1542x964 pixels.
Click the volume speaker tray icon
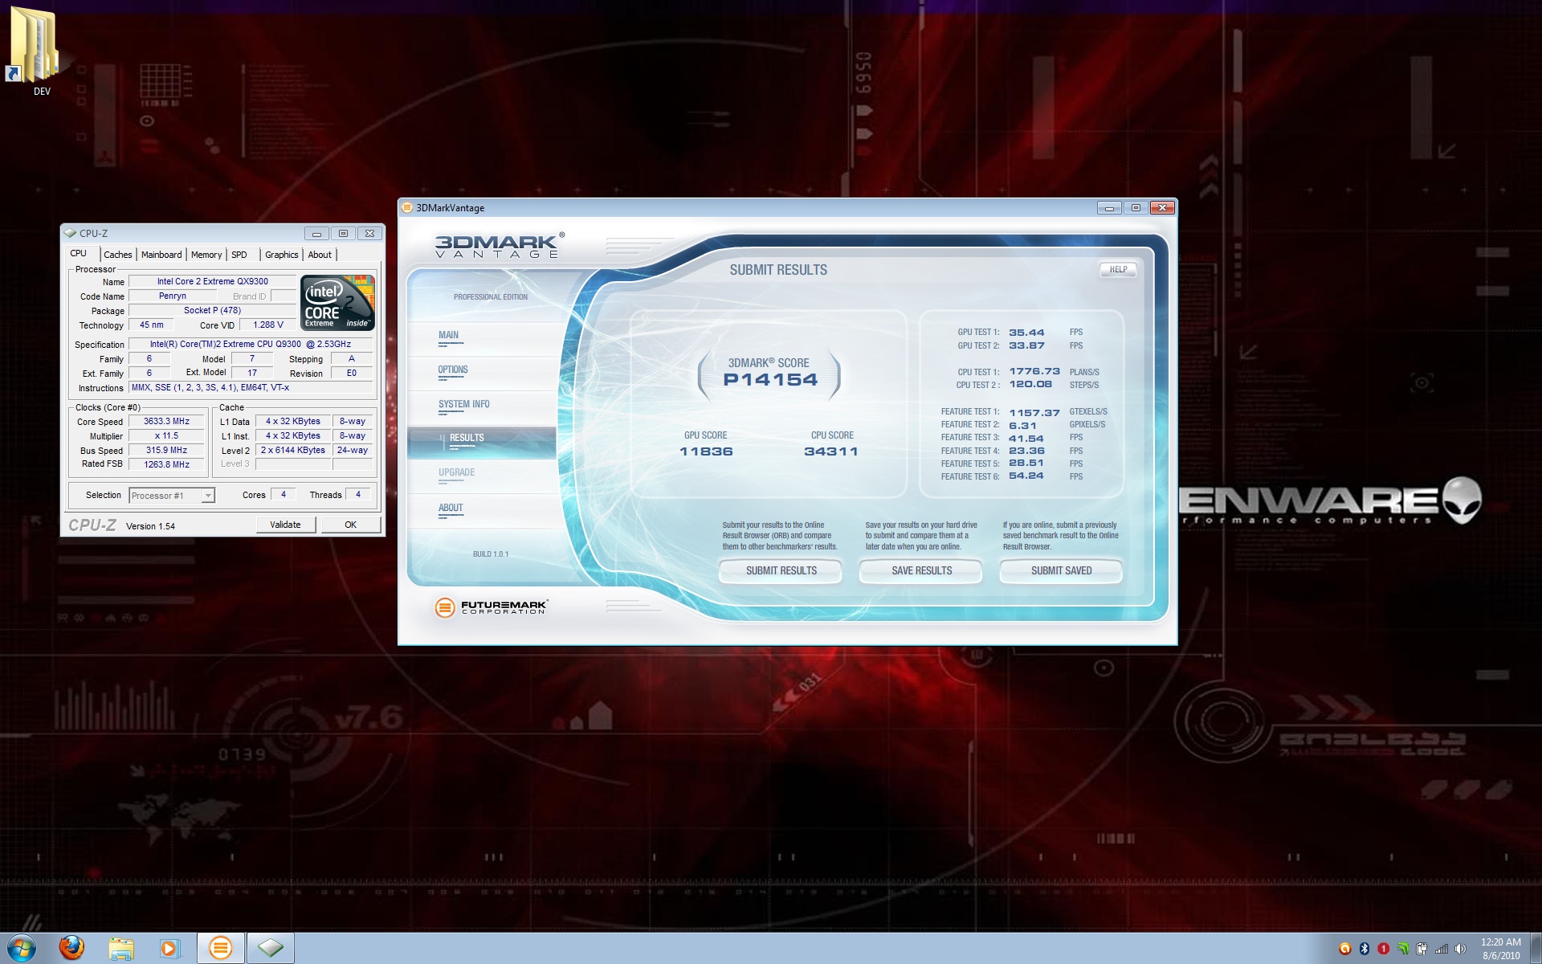click(x=1460, y=949)
